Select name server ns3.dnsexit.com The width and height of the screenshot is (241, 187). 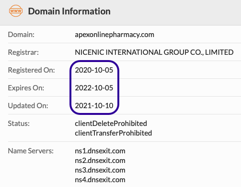click(100, 170)
